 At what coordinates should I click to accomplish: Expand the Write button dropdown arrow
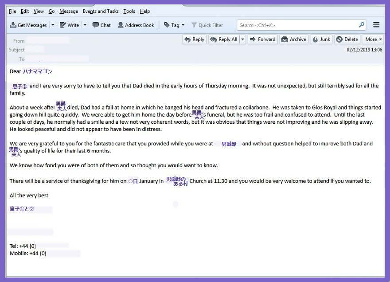pos(85,25)
